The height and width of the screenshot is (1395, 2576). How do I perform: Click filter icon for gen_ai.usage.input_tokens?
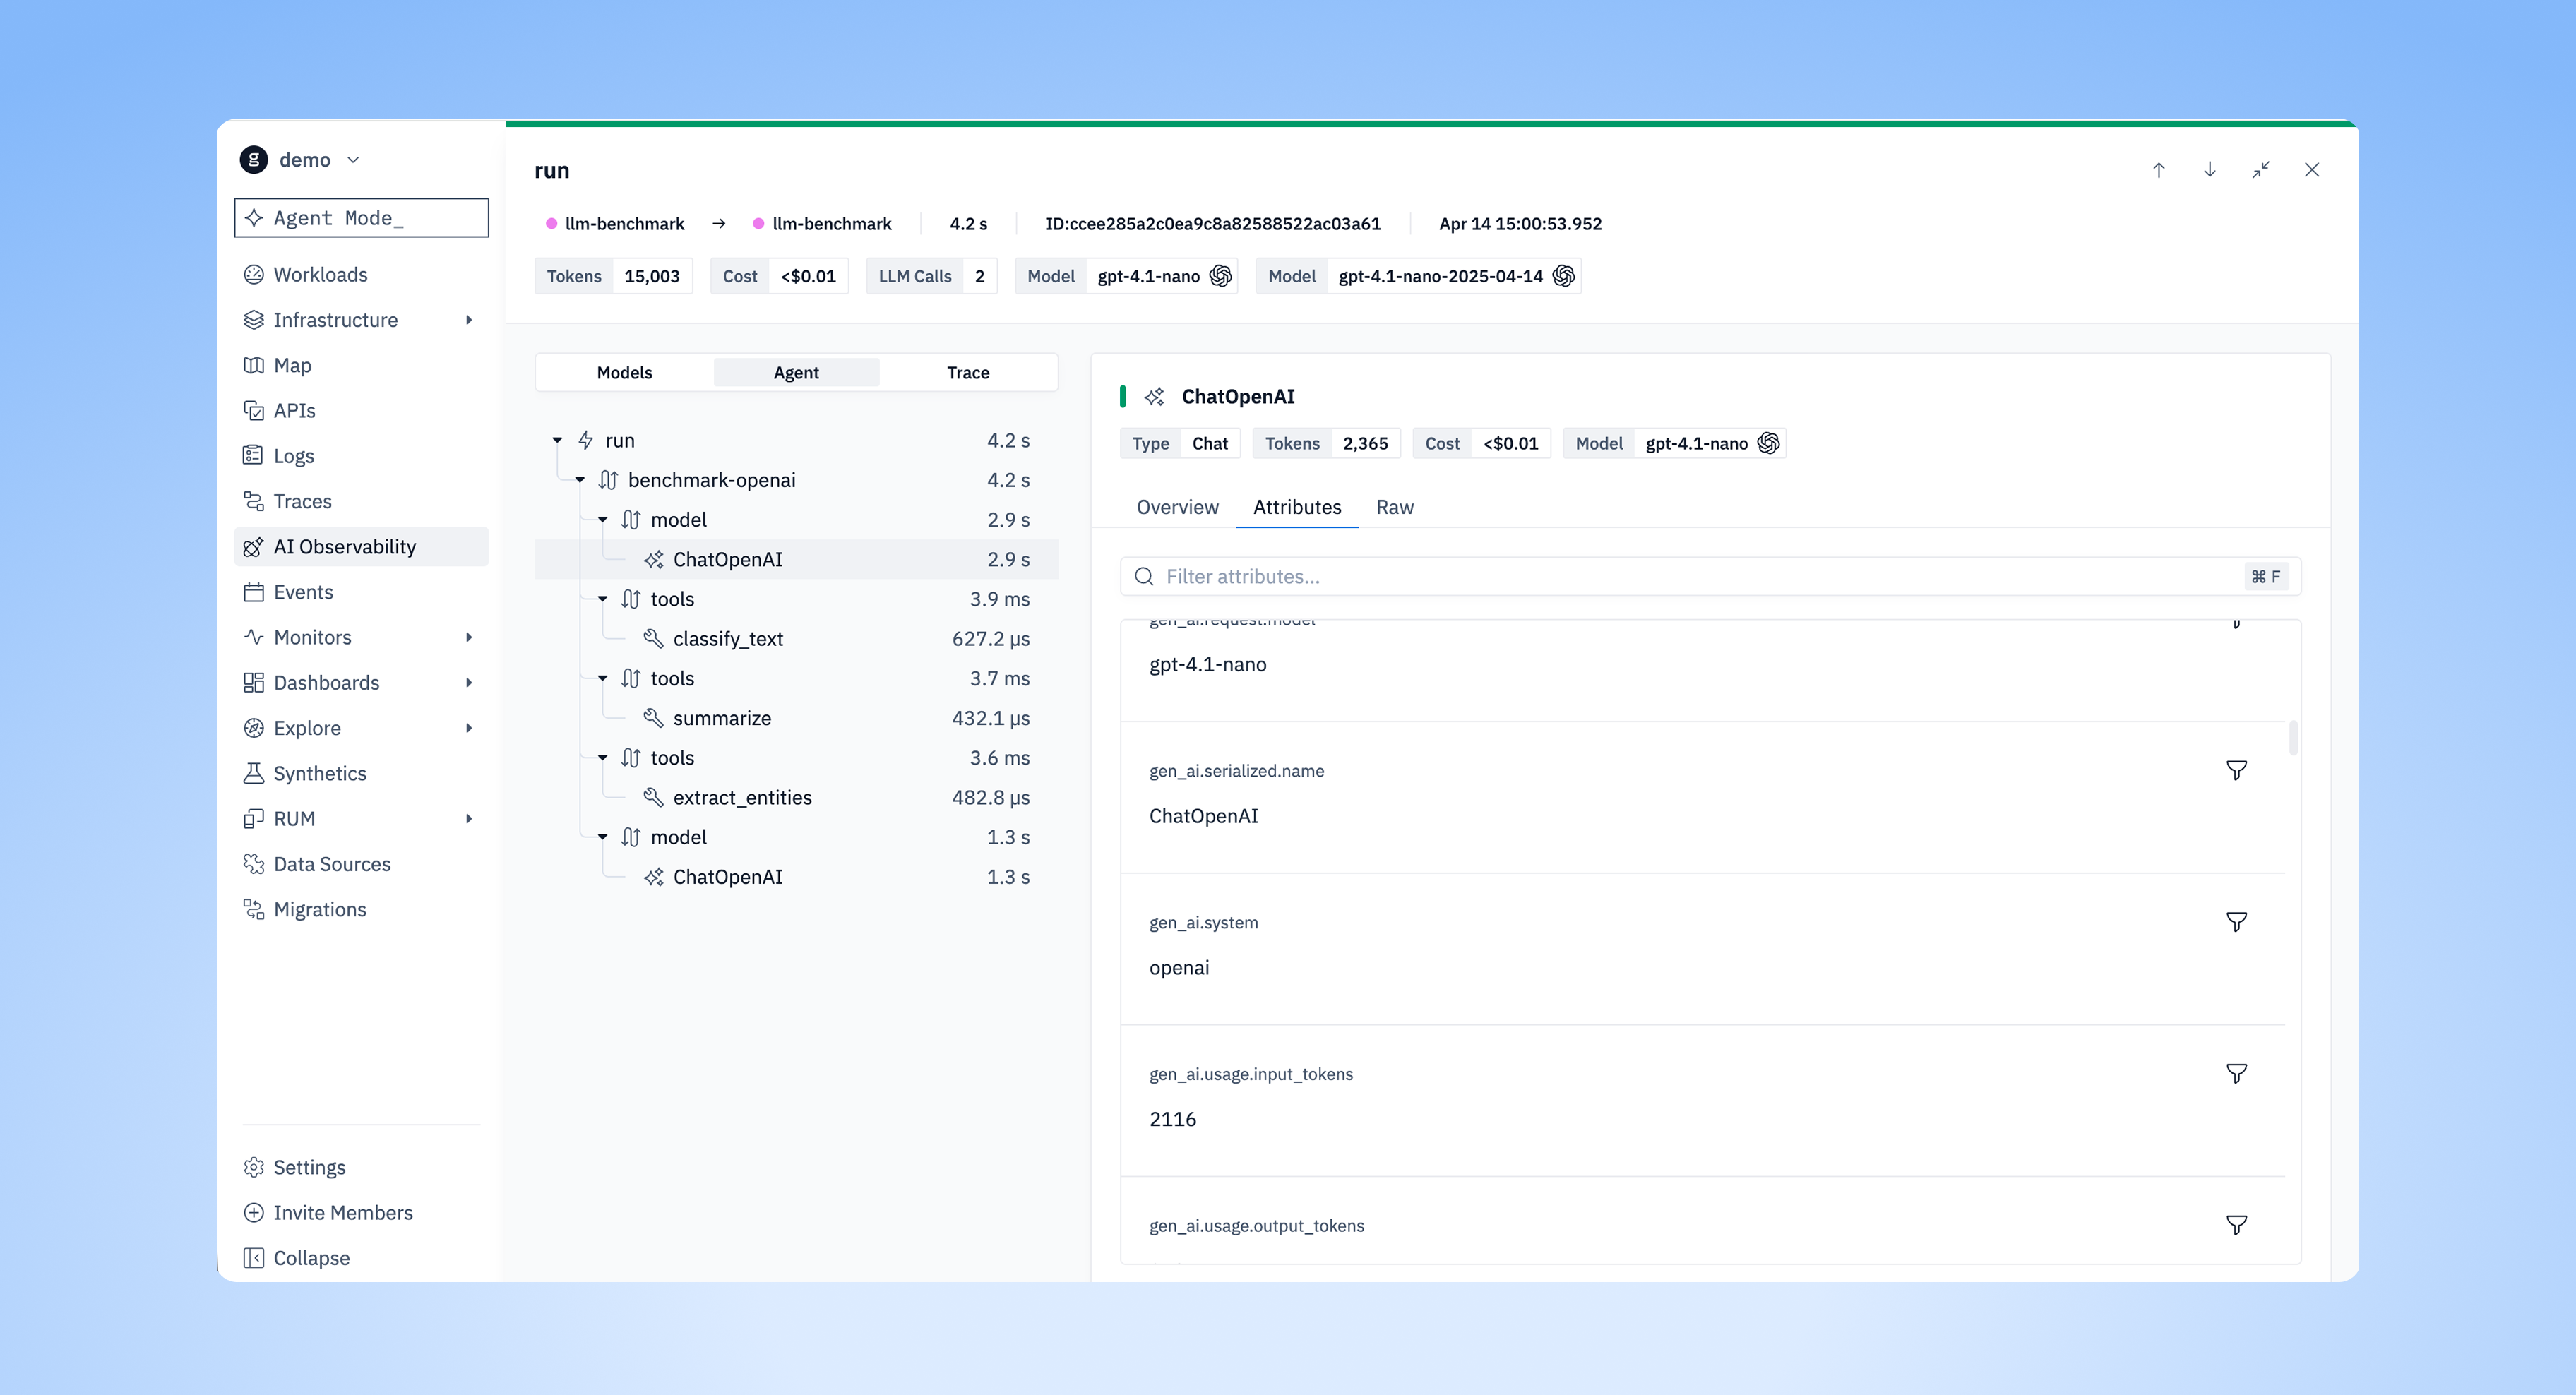click(x=2236, y=1073)
